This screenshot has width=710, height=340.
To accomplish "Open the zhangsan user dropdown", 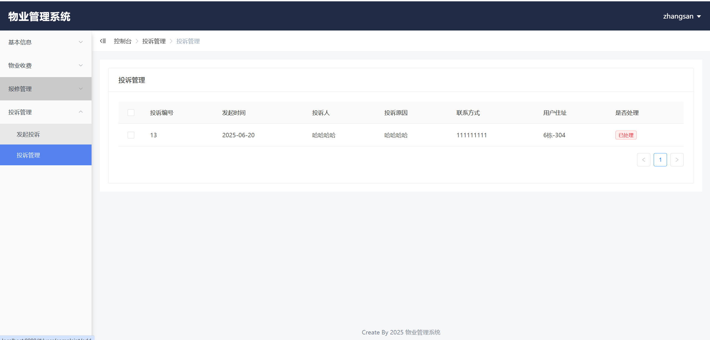I will [x=678, y=16].
